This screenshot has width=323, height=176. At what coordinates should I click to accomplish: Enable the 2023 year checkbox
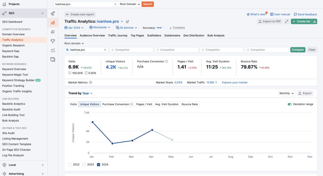(84, 164)
